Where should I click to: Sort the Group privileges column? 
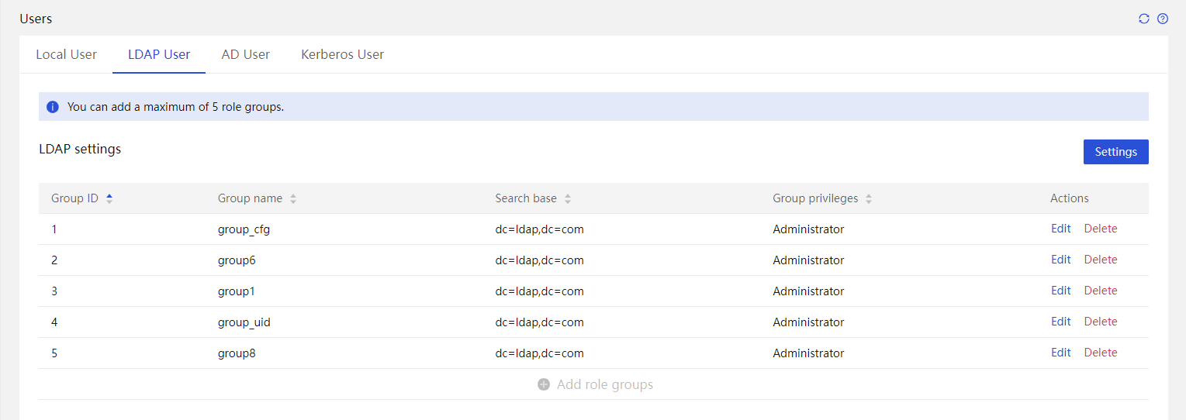869,198
